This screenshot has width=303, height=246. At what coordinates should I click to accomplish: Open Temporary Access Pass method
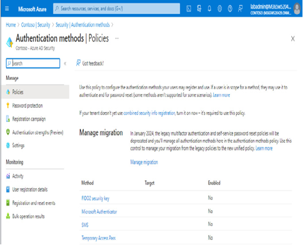coord(98,238)
